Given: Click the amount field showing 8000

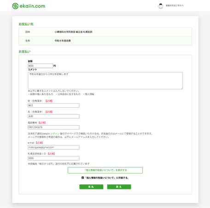Looking at the screenshot, I should coord(40,66).
